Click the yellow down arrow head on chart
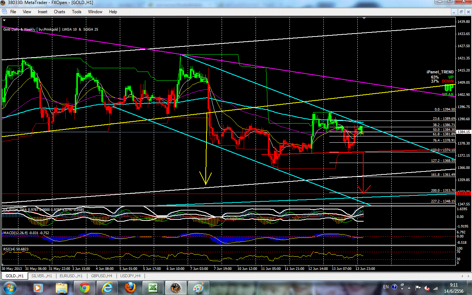 coord(206,178)
